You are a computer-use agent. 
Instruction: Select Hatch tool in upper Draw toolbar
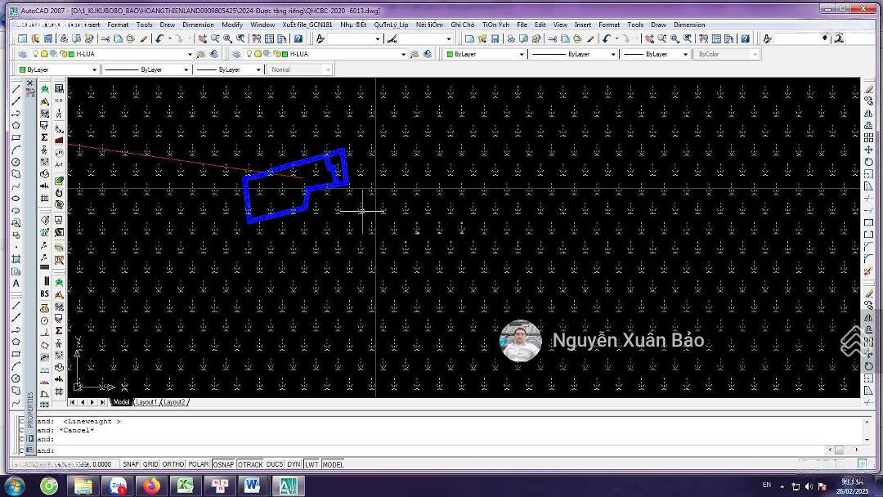point(16,259)
